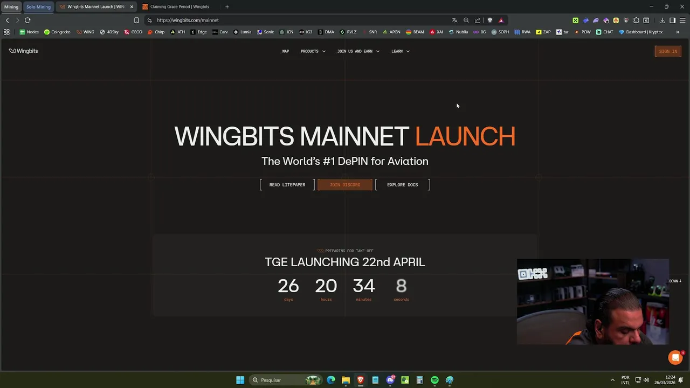Open the Windows Start menu
Screen dimensions: 690x388
pos(240,380)
